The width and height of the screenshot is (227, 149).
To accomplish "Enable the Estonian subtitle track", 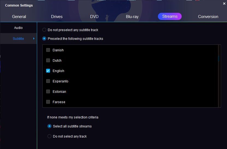I will click(x=48, y=92).
